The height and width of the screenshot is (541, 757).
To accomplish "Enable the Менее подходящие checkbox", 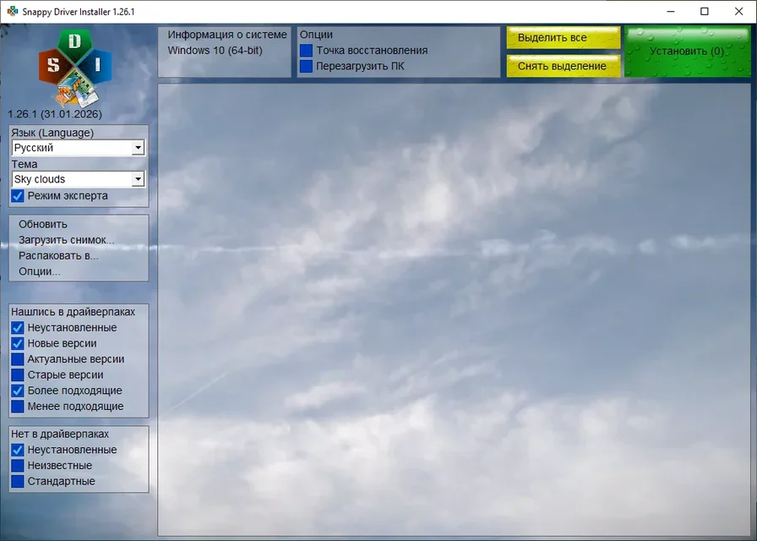I will pyautogui.click(x=18, y=407).
